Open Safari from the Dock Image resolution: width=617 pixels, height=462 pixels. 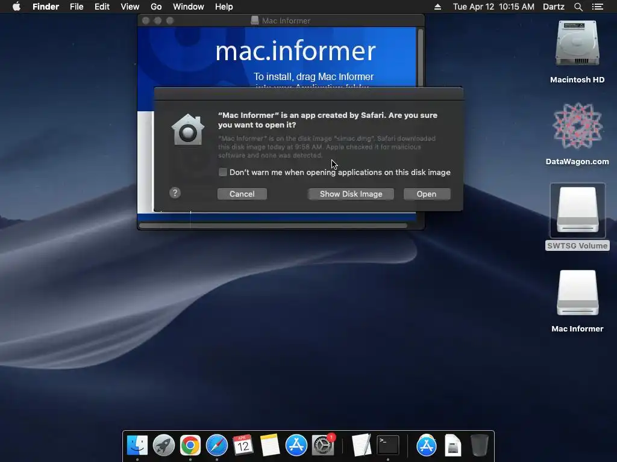coord(217,445)
